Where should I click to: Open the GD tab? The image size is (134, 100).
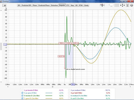[x=76, y=5]
